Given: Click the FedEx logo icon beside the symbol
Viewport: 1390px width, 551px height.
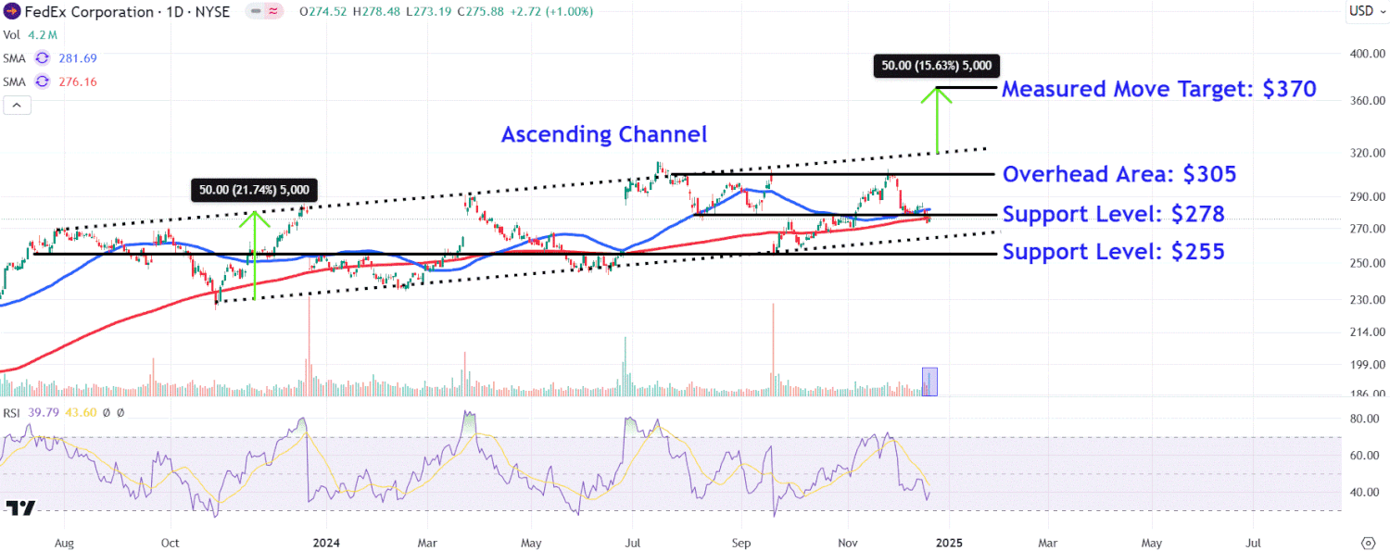Looking at the screenshot, I should [11, 12].
